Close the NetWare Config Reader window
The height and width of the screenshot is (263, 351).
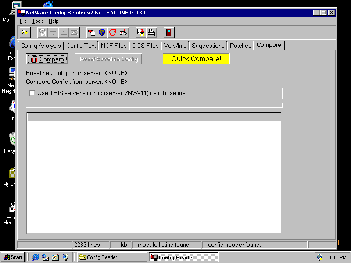(x=332, y=13)
